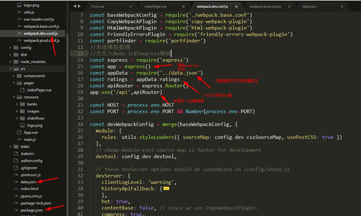Click unsaved dot on webpack.dev.conf.js tab

click(236, 7)
